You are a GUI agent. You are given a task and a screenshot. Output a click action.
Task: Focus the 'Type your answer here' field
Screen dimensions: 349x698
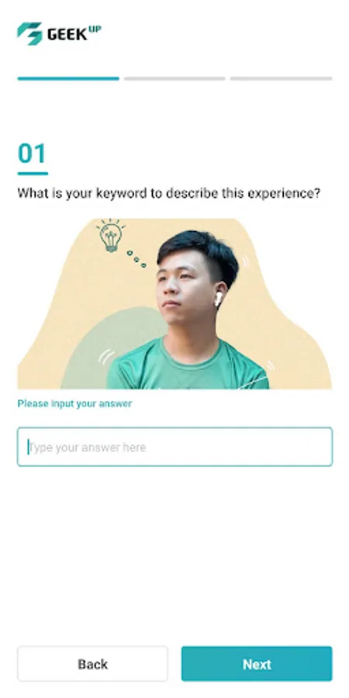tap(174, 447)
